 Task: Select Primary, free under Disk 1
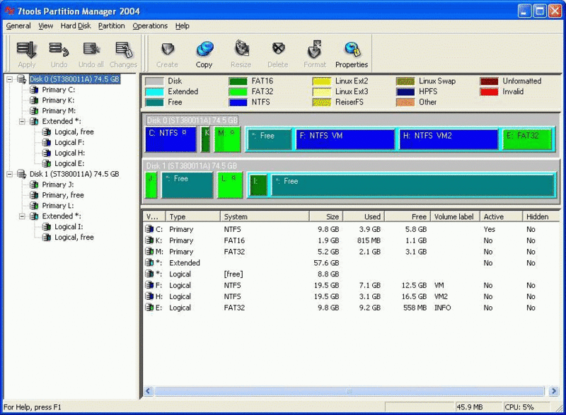click(x=63, y=195)
